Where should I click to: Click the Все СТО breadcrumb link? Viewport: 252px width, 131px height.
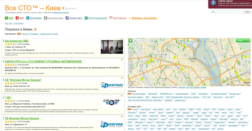tap(8, 23)
